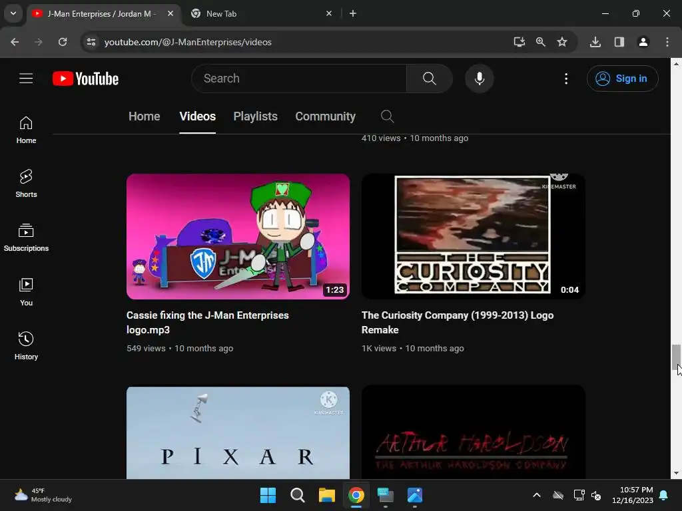Close the J-Man Enterprises tab
Image resolution: width=682 pixels, height=511 pixels.
click(x=170, y=13)
